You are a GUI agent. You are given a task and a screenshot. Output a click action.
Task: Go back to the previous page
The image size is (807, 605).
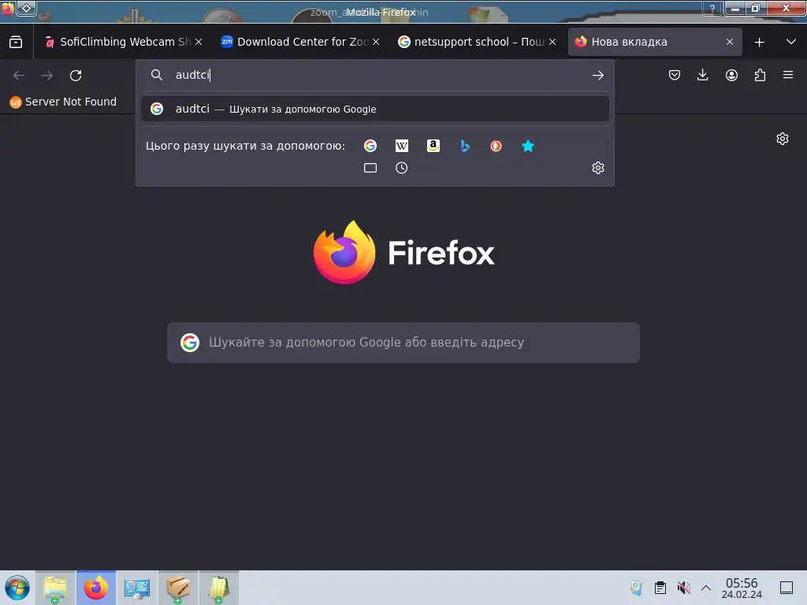pyautogui.click(x=19, y=76)
